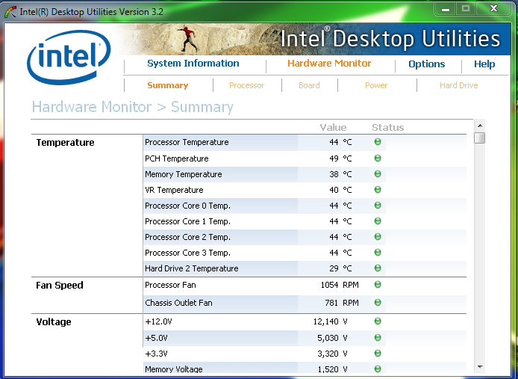Select the Hardware Monitor tab
This screenshot has width=518, height=379.
329,64
